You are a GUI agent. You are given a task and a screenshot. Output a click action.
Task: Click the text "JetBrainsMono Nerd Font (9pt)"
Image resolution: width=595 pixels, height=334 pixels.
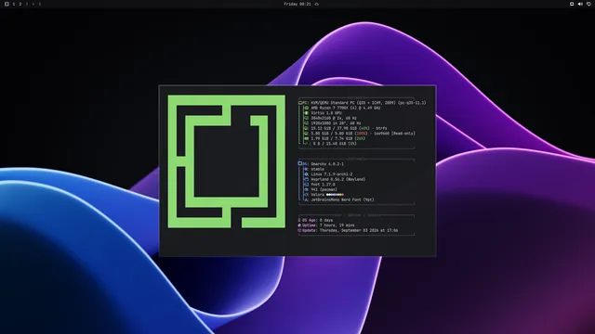(x=343, y=200)
